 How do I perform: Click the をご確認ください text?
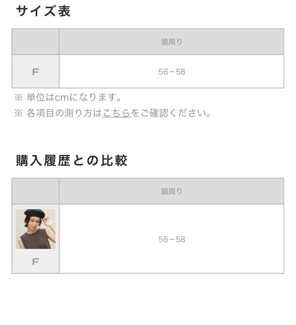(171, 113)
